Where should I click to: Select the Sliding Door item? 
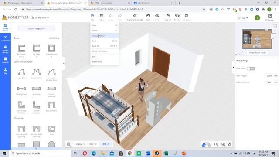pyautogui.click(x=21, y=91)
